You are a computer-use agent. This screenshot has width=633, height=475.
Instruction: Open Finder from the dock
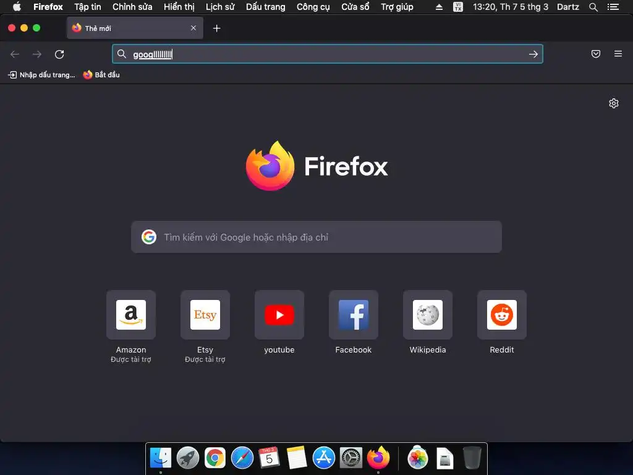(x=161, y=458)
